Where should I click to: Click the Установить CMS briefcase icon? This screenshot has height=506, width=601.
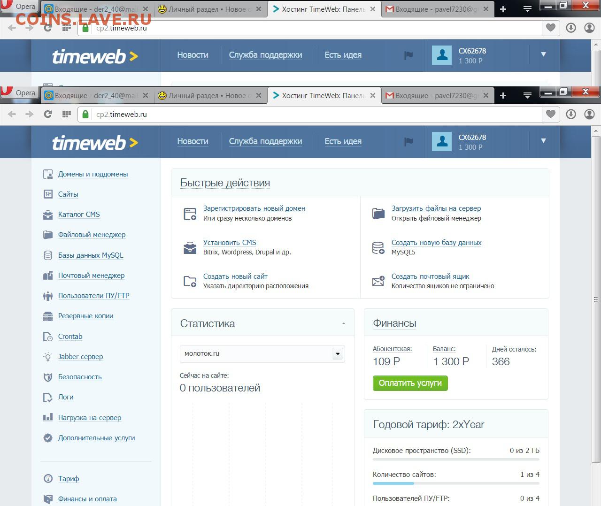(x=190, y=247)
